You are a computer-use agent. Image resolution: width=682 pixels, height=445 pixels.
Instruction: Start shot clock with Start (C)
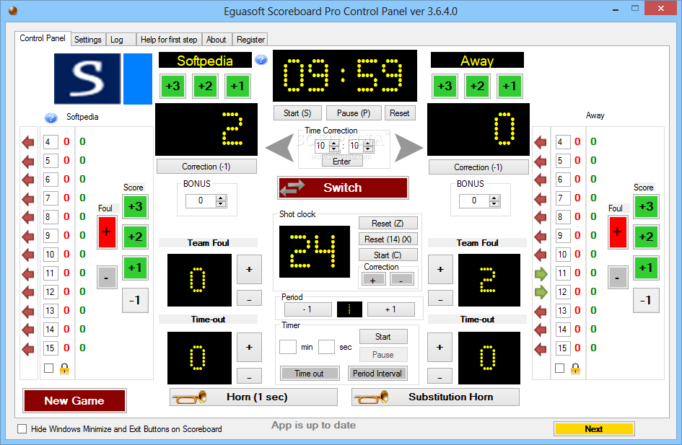tap(388, 255)
